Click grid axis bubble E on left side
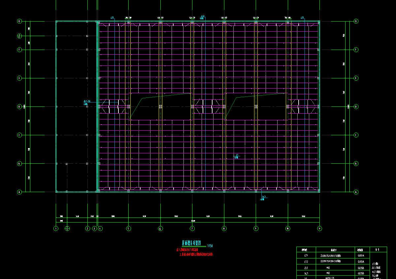 [19, 78]
